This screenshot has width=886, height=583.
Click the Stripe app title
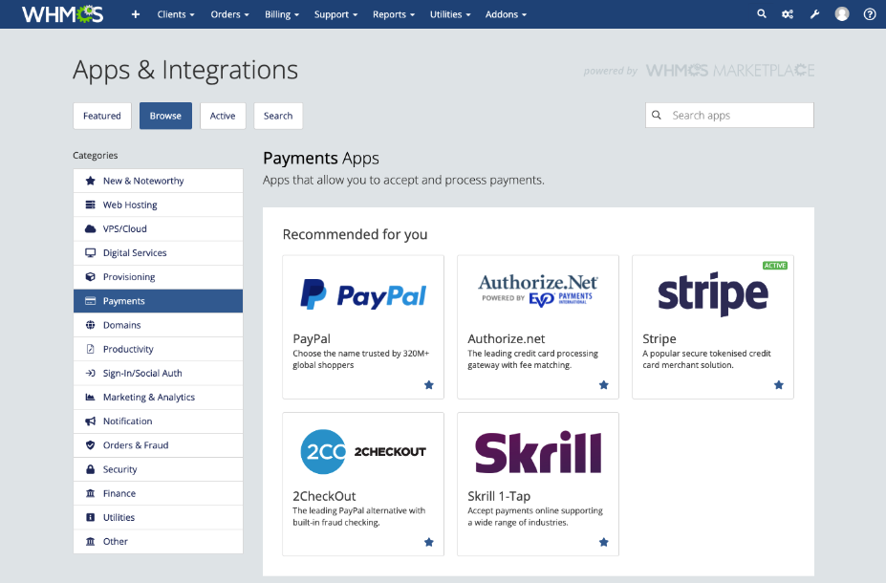(659, 338)
